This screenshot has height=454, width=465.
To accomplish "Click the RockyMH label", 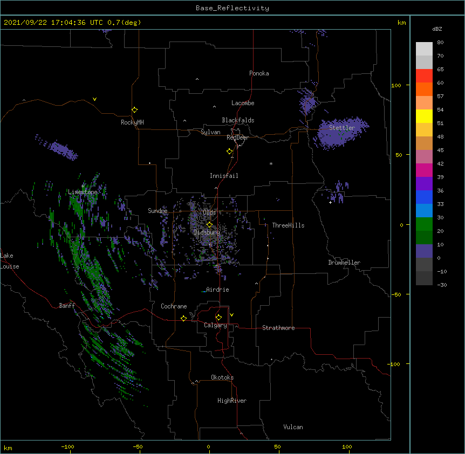I will (x=132, y=122).
